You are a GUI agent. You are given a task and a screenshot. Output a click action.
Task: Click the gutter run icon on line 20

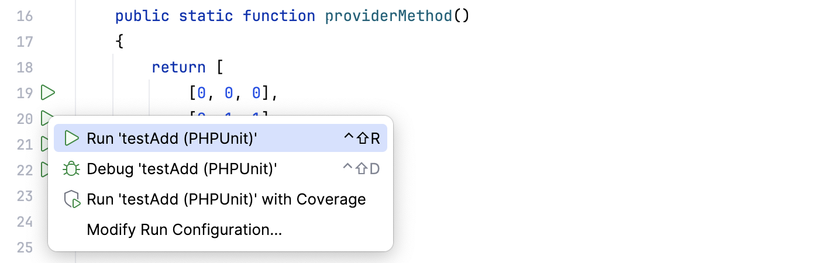[46, 118]
